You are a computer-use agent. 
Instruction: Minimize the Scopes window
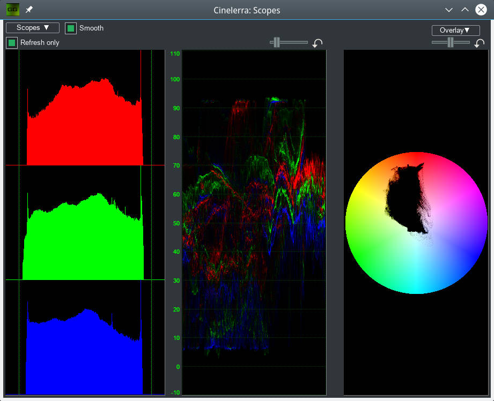coord(449,10)
